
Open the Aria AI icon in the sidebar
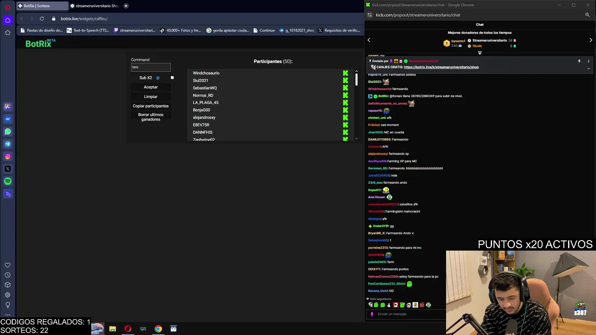tap(7, 107)
